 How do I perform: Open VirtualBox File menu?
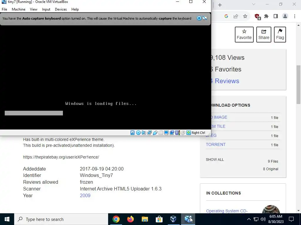[x=4, y=9]
